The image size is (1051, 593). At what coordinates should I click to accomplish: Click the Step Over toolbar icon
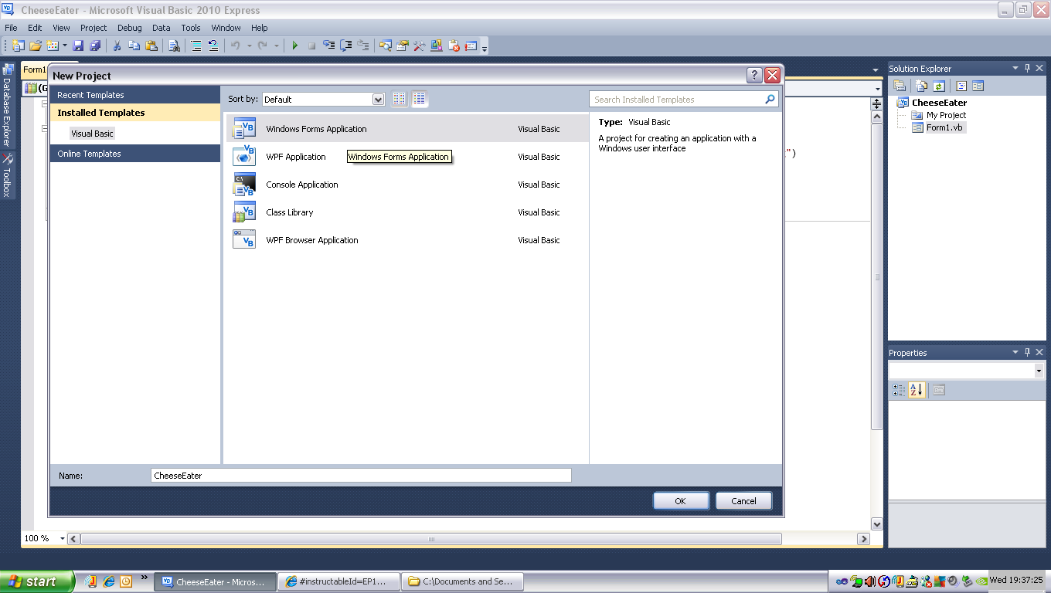(345, 46)
